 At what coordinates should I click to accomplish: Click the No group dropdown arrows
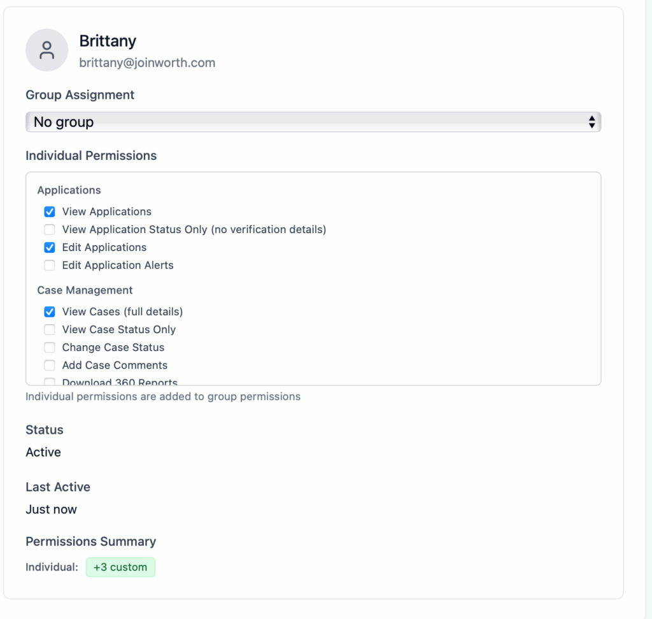pyautogui.click(x=592, y=122)
